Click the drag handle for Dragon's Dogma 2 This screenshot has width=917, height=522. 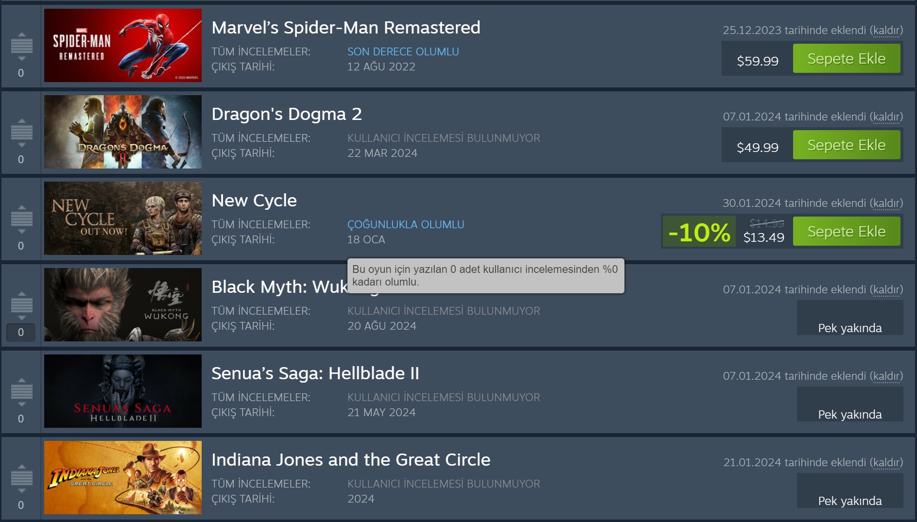(21, 133)
